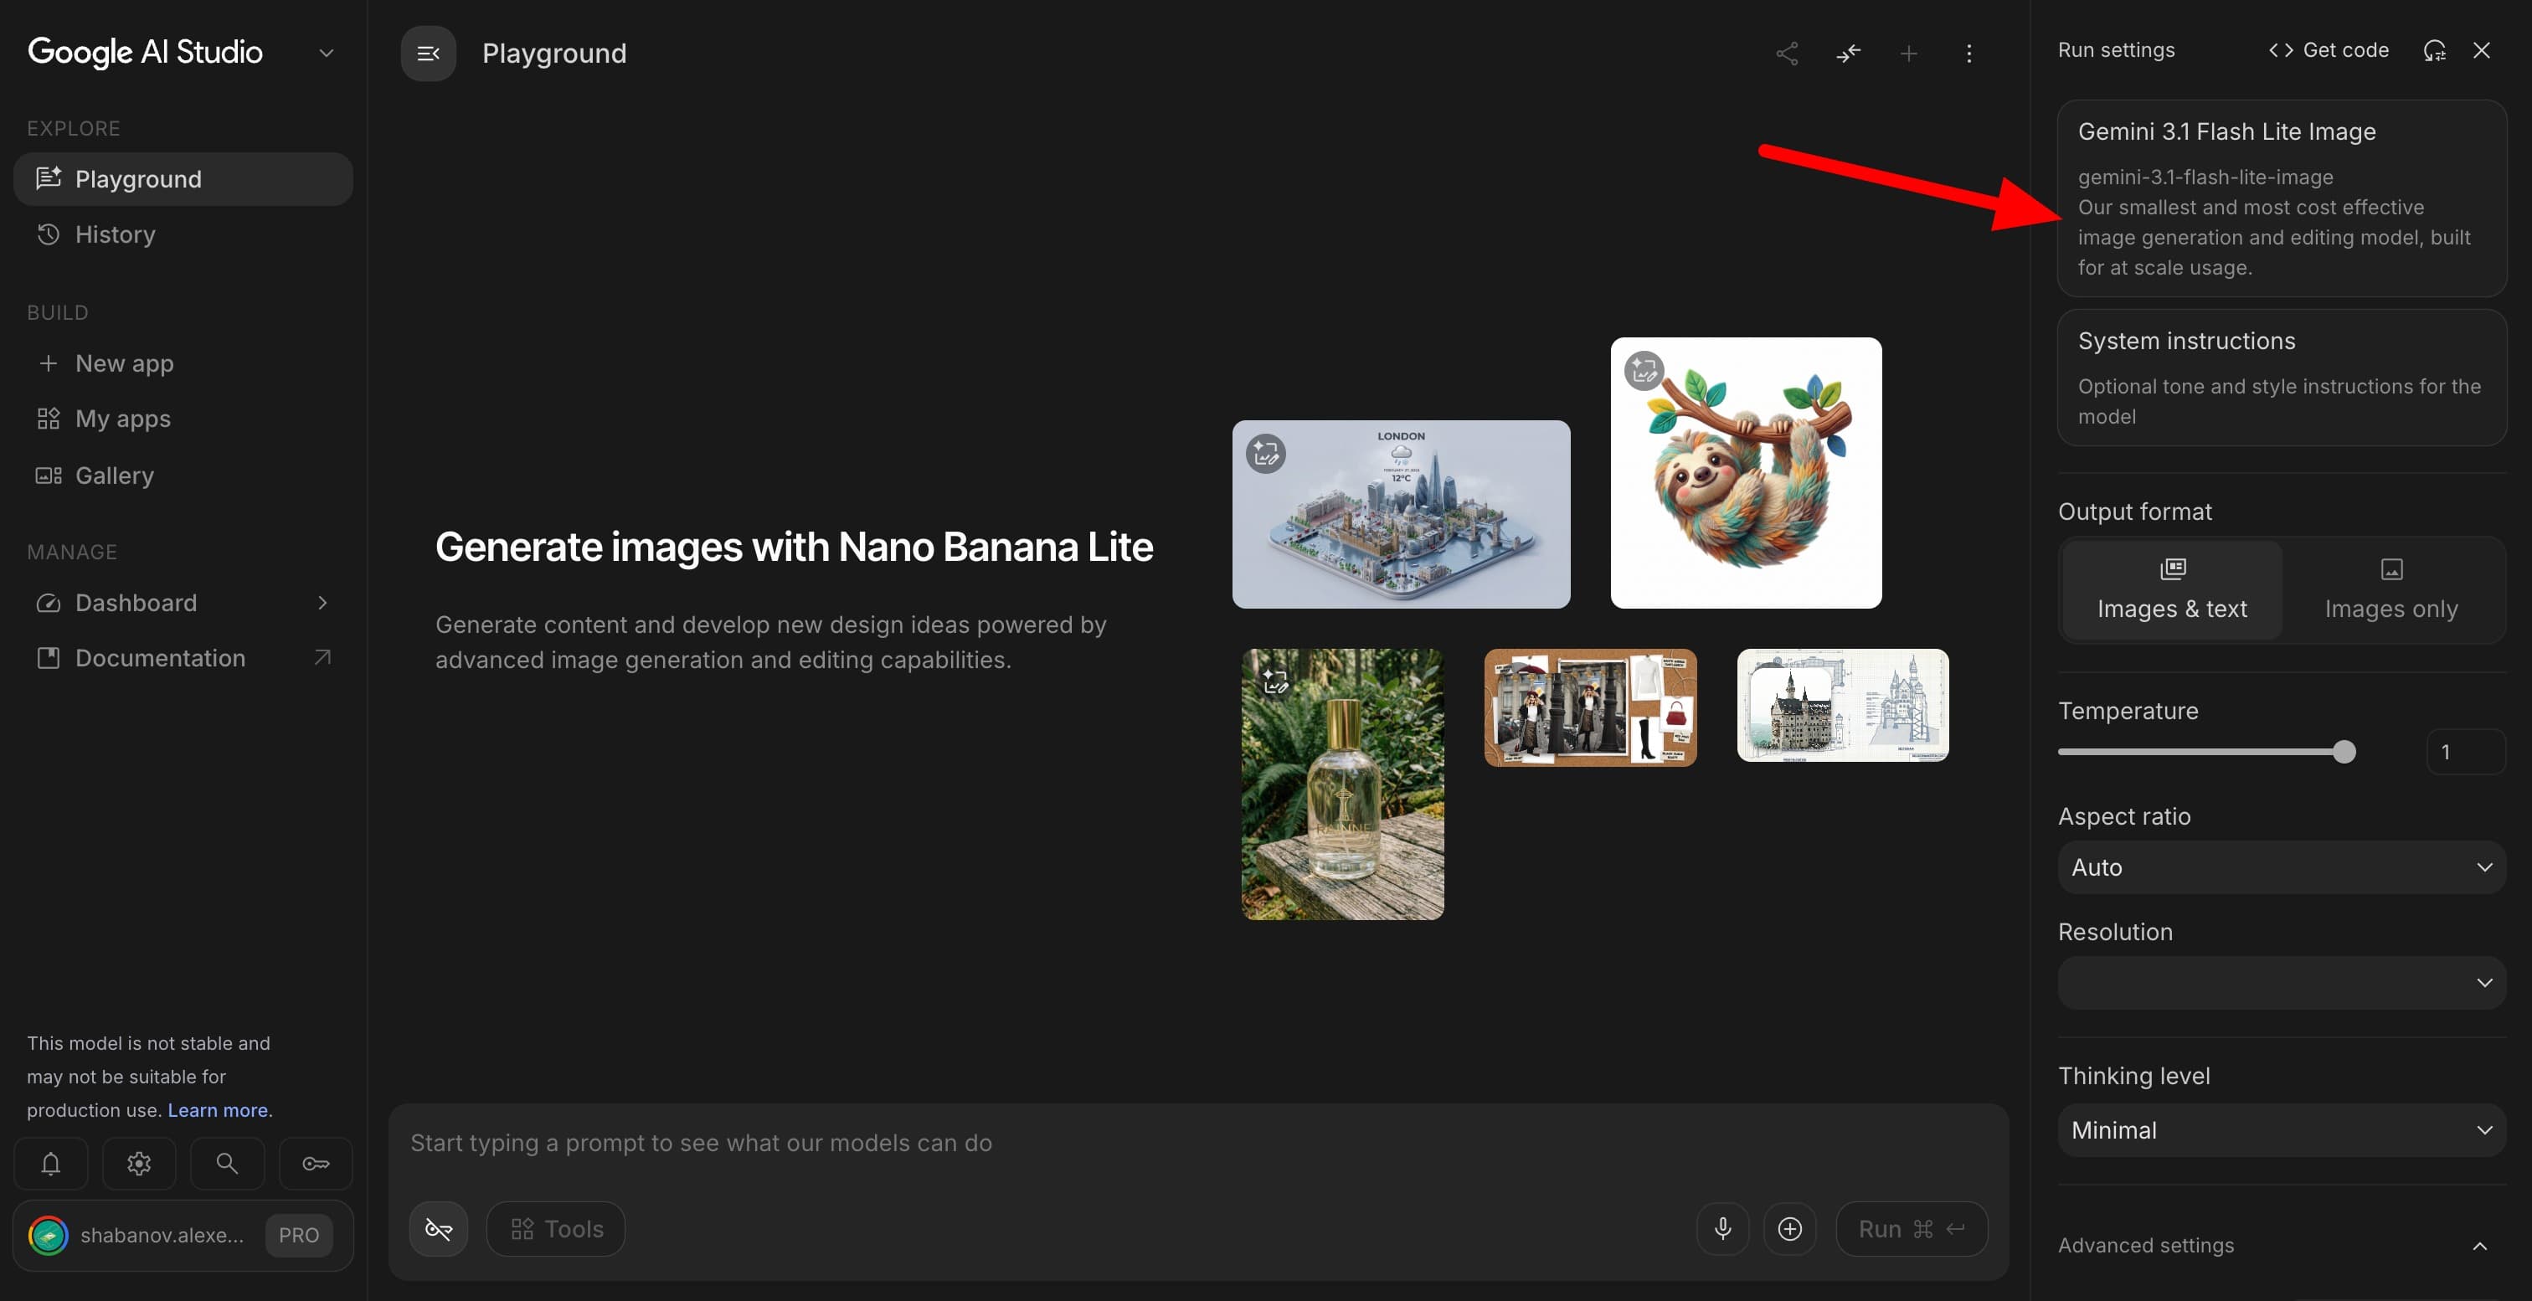
Task: Collapse the sidebar with the menu toggle icon
Action: pyautogui.click(x=428, y=53)
